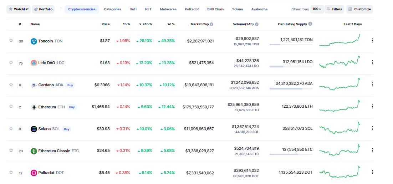Click the Buy button next to Solana

[x=66, y=129]
